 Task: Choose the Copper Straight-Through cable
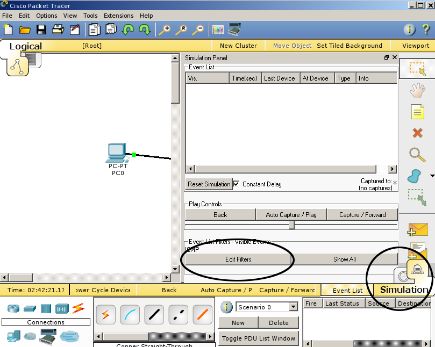tap(154, 315)
